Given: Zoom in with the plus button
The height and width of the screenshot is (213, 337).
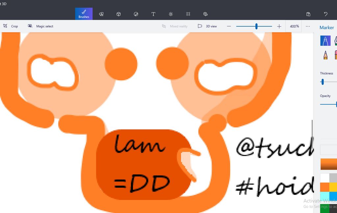Looking at the screenshot, I should (279, 26).
